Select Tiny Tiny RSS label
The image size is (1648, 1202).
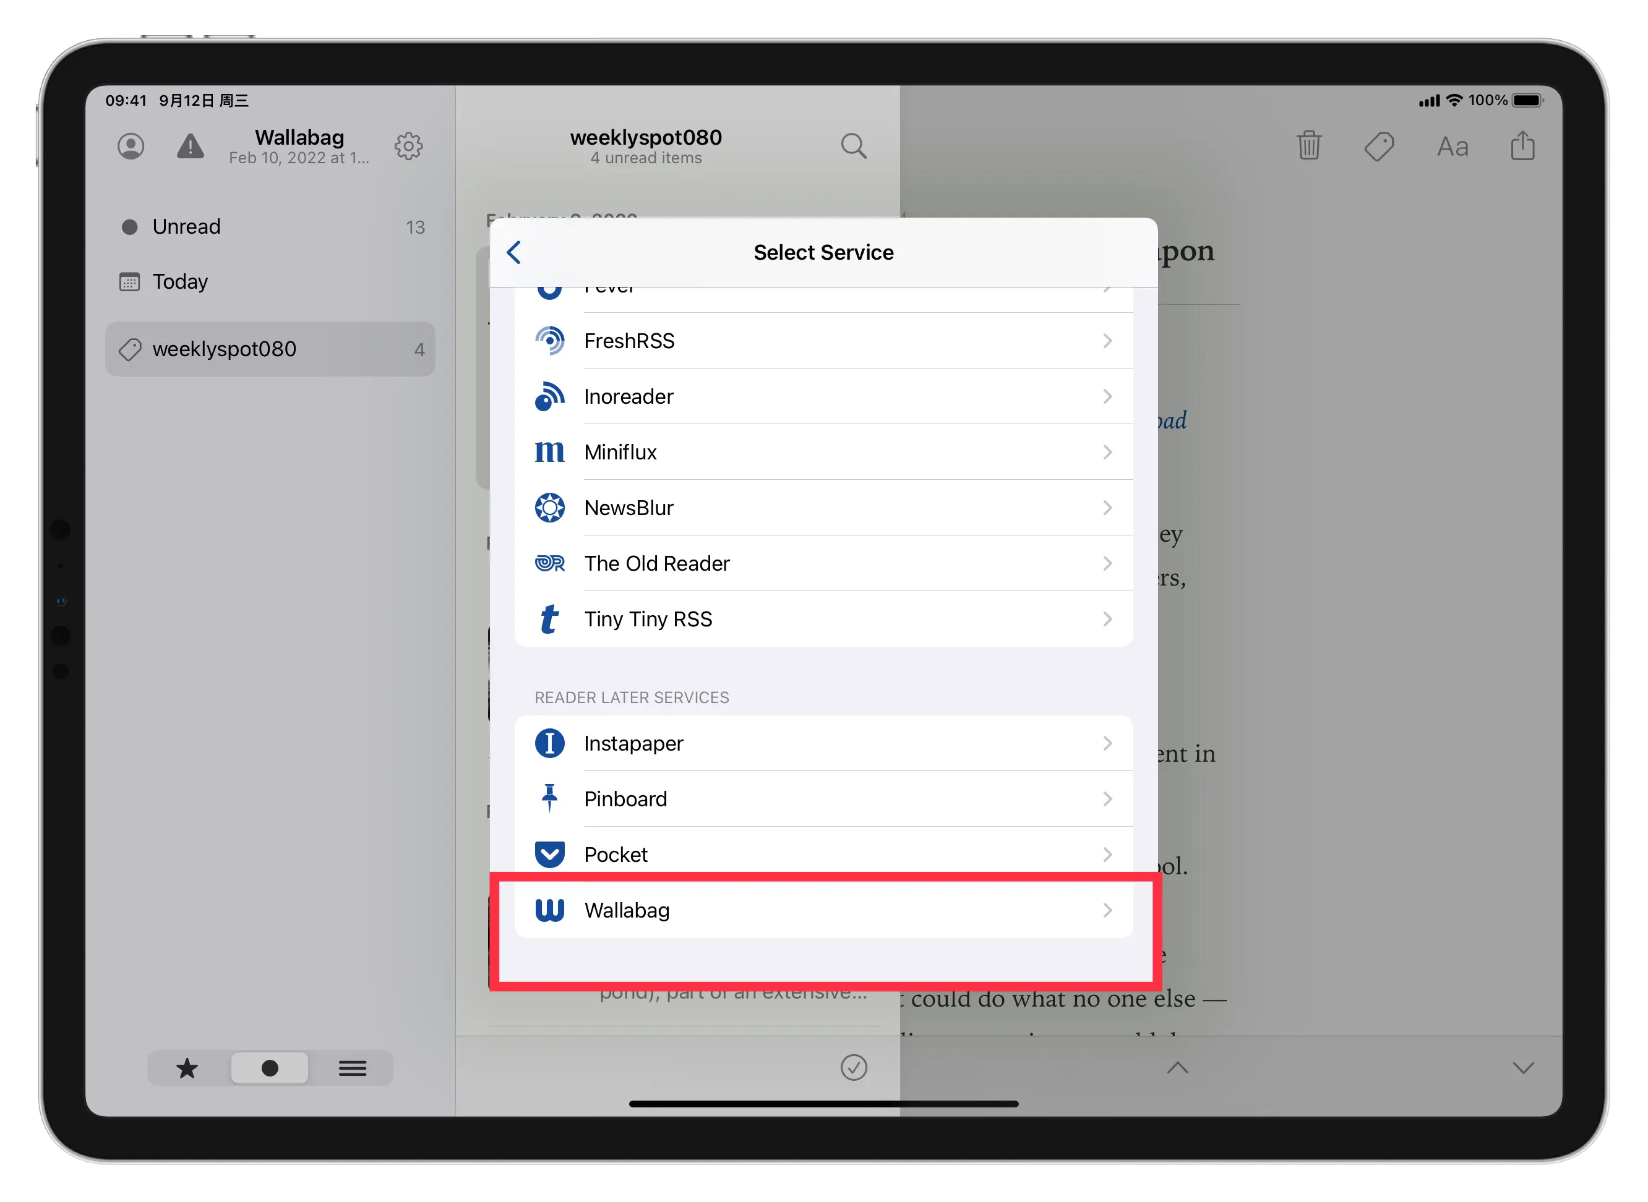pos(648,619)
